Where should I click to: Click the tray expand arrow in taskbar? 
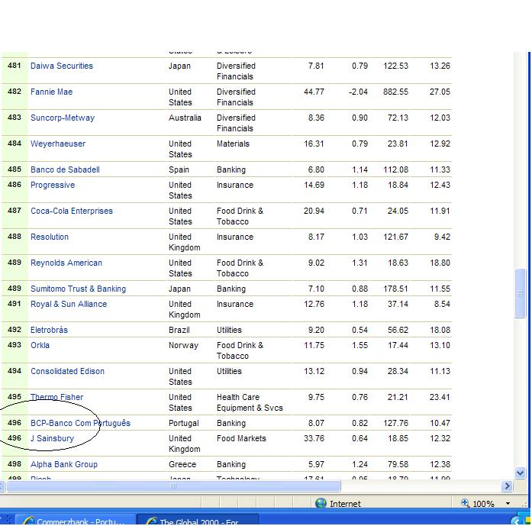tap(517, 521)
